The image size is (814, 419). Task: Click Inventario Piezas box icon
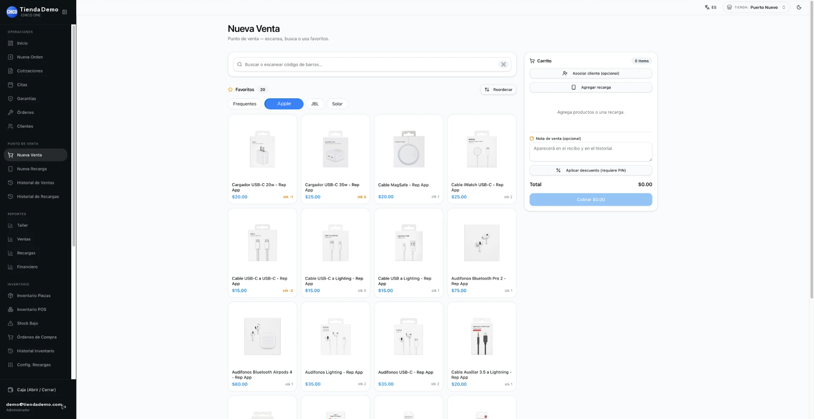click(11, 296)
